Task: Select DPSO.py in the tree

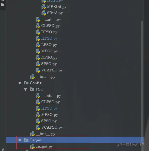Action: coord(49,32)
